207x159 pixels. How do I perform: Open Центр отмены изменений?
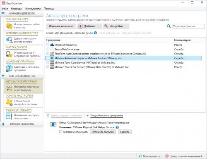tap(184, 156)
